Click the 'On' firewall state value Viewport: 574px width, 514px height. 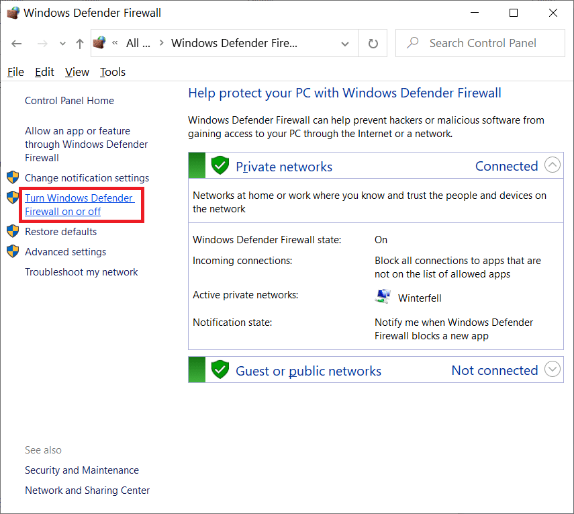pyautogui.click(x=381, y=240)
